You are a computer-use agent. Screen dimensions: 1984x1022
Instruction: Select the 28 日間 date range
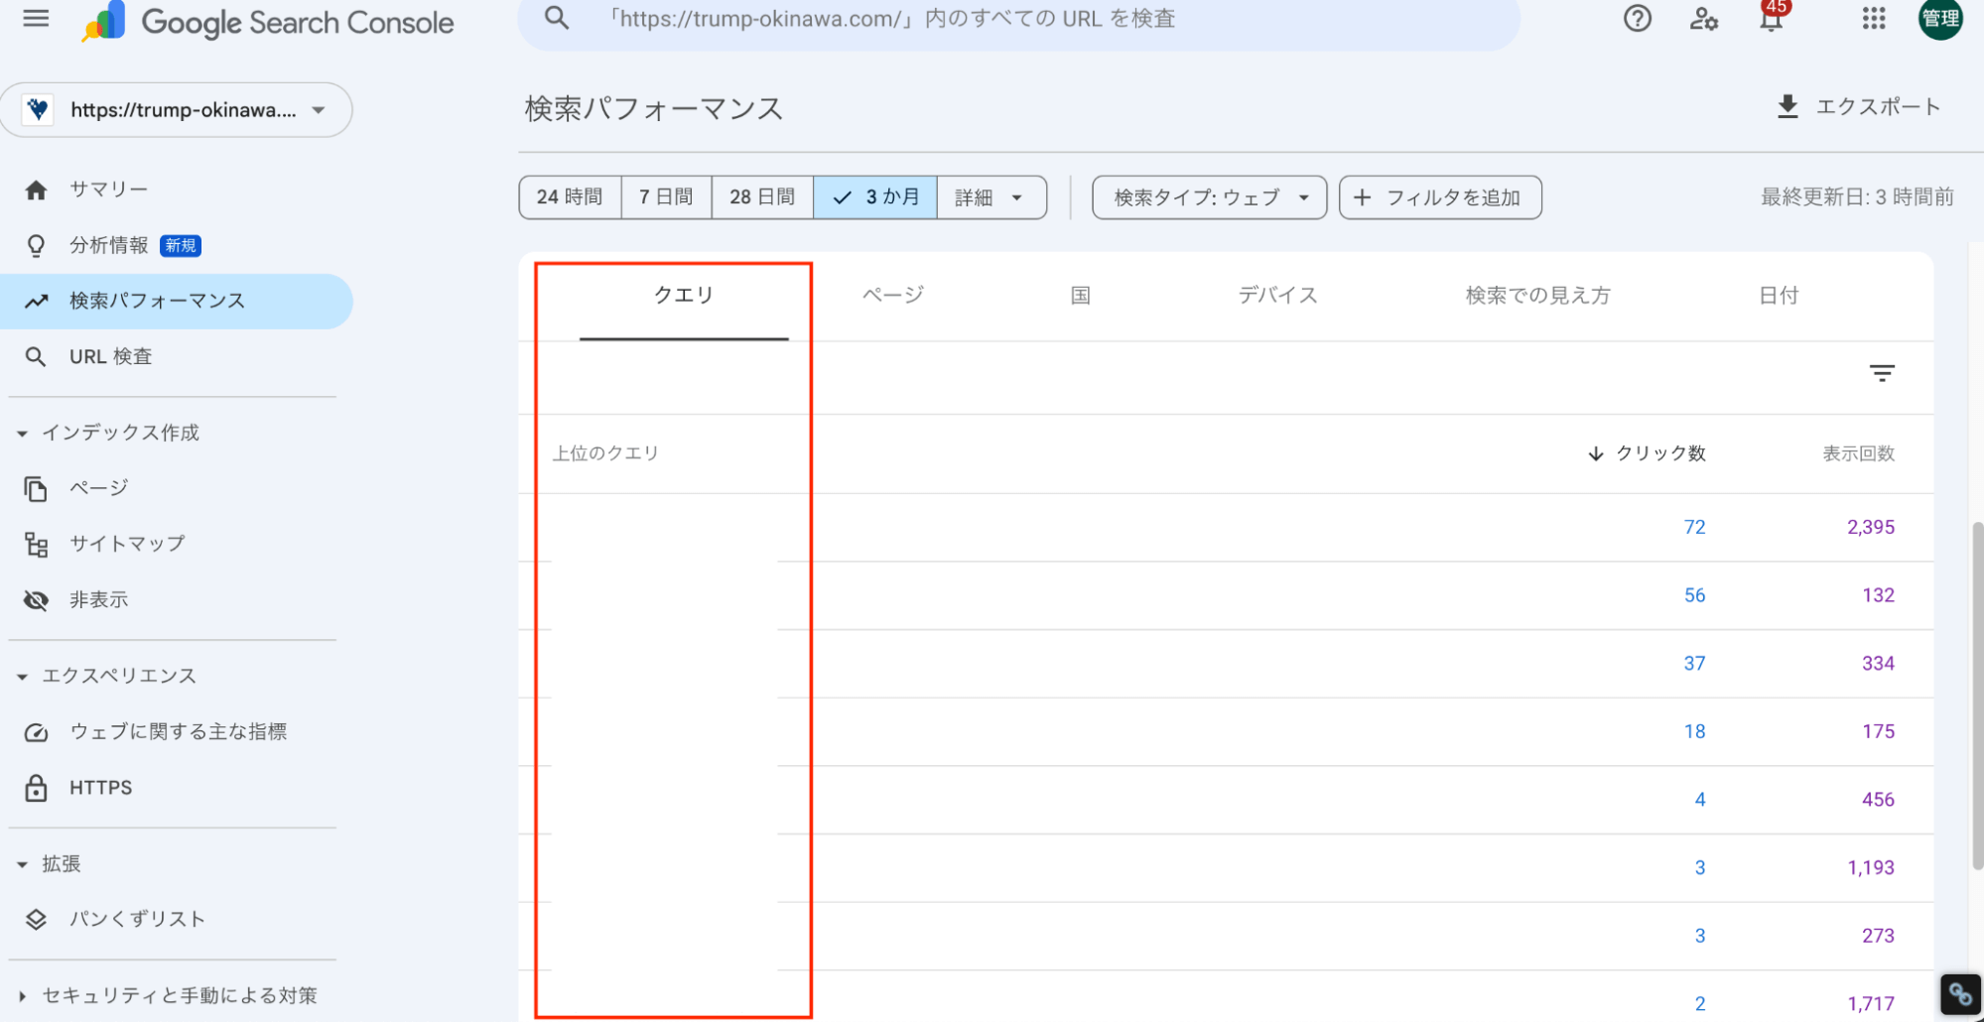tap(761, 196)
